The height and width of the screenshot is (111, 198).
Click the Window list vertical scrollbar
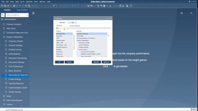coord(109,35)
